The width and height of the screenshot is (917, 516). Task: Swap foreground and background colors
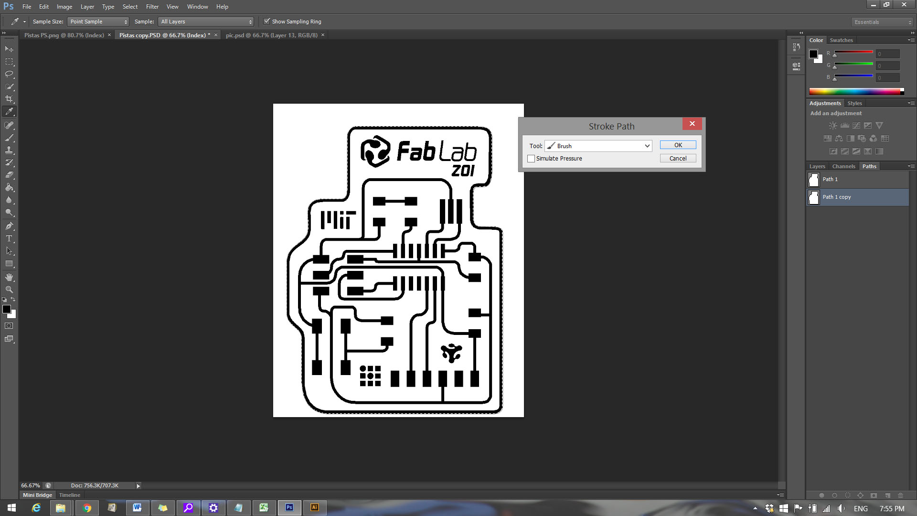(x=13, y=300)
